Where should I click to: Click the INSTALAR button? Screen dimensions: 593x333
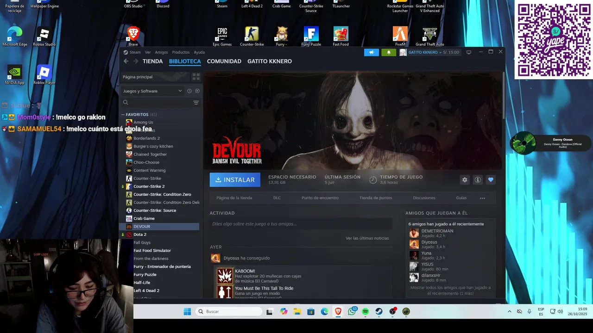coord(235,180)
